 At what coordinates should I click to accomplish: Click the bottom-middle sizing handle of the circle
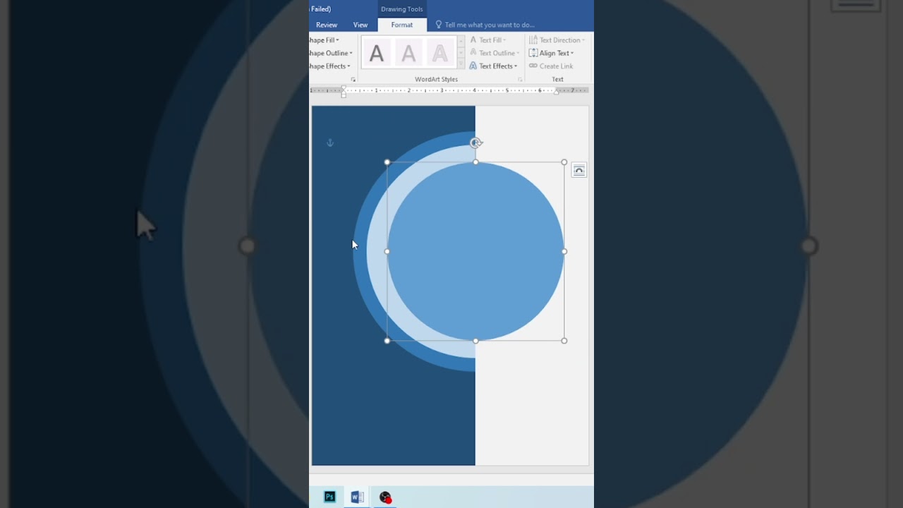tap(475, 341)
